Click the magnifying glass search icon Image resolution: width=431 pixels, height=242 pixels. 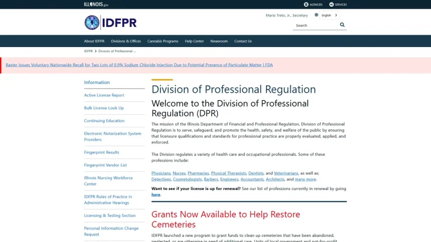pyautogui.click(x=342, y=25)
